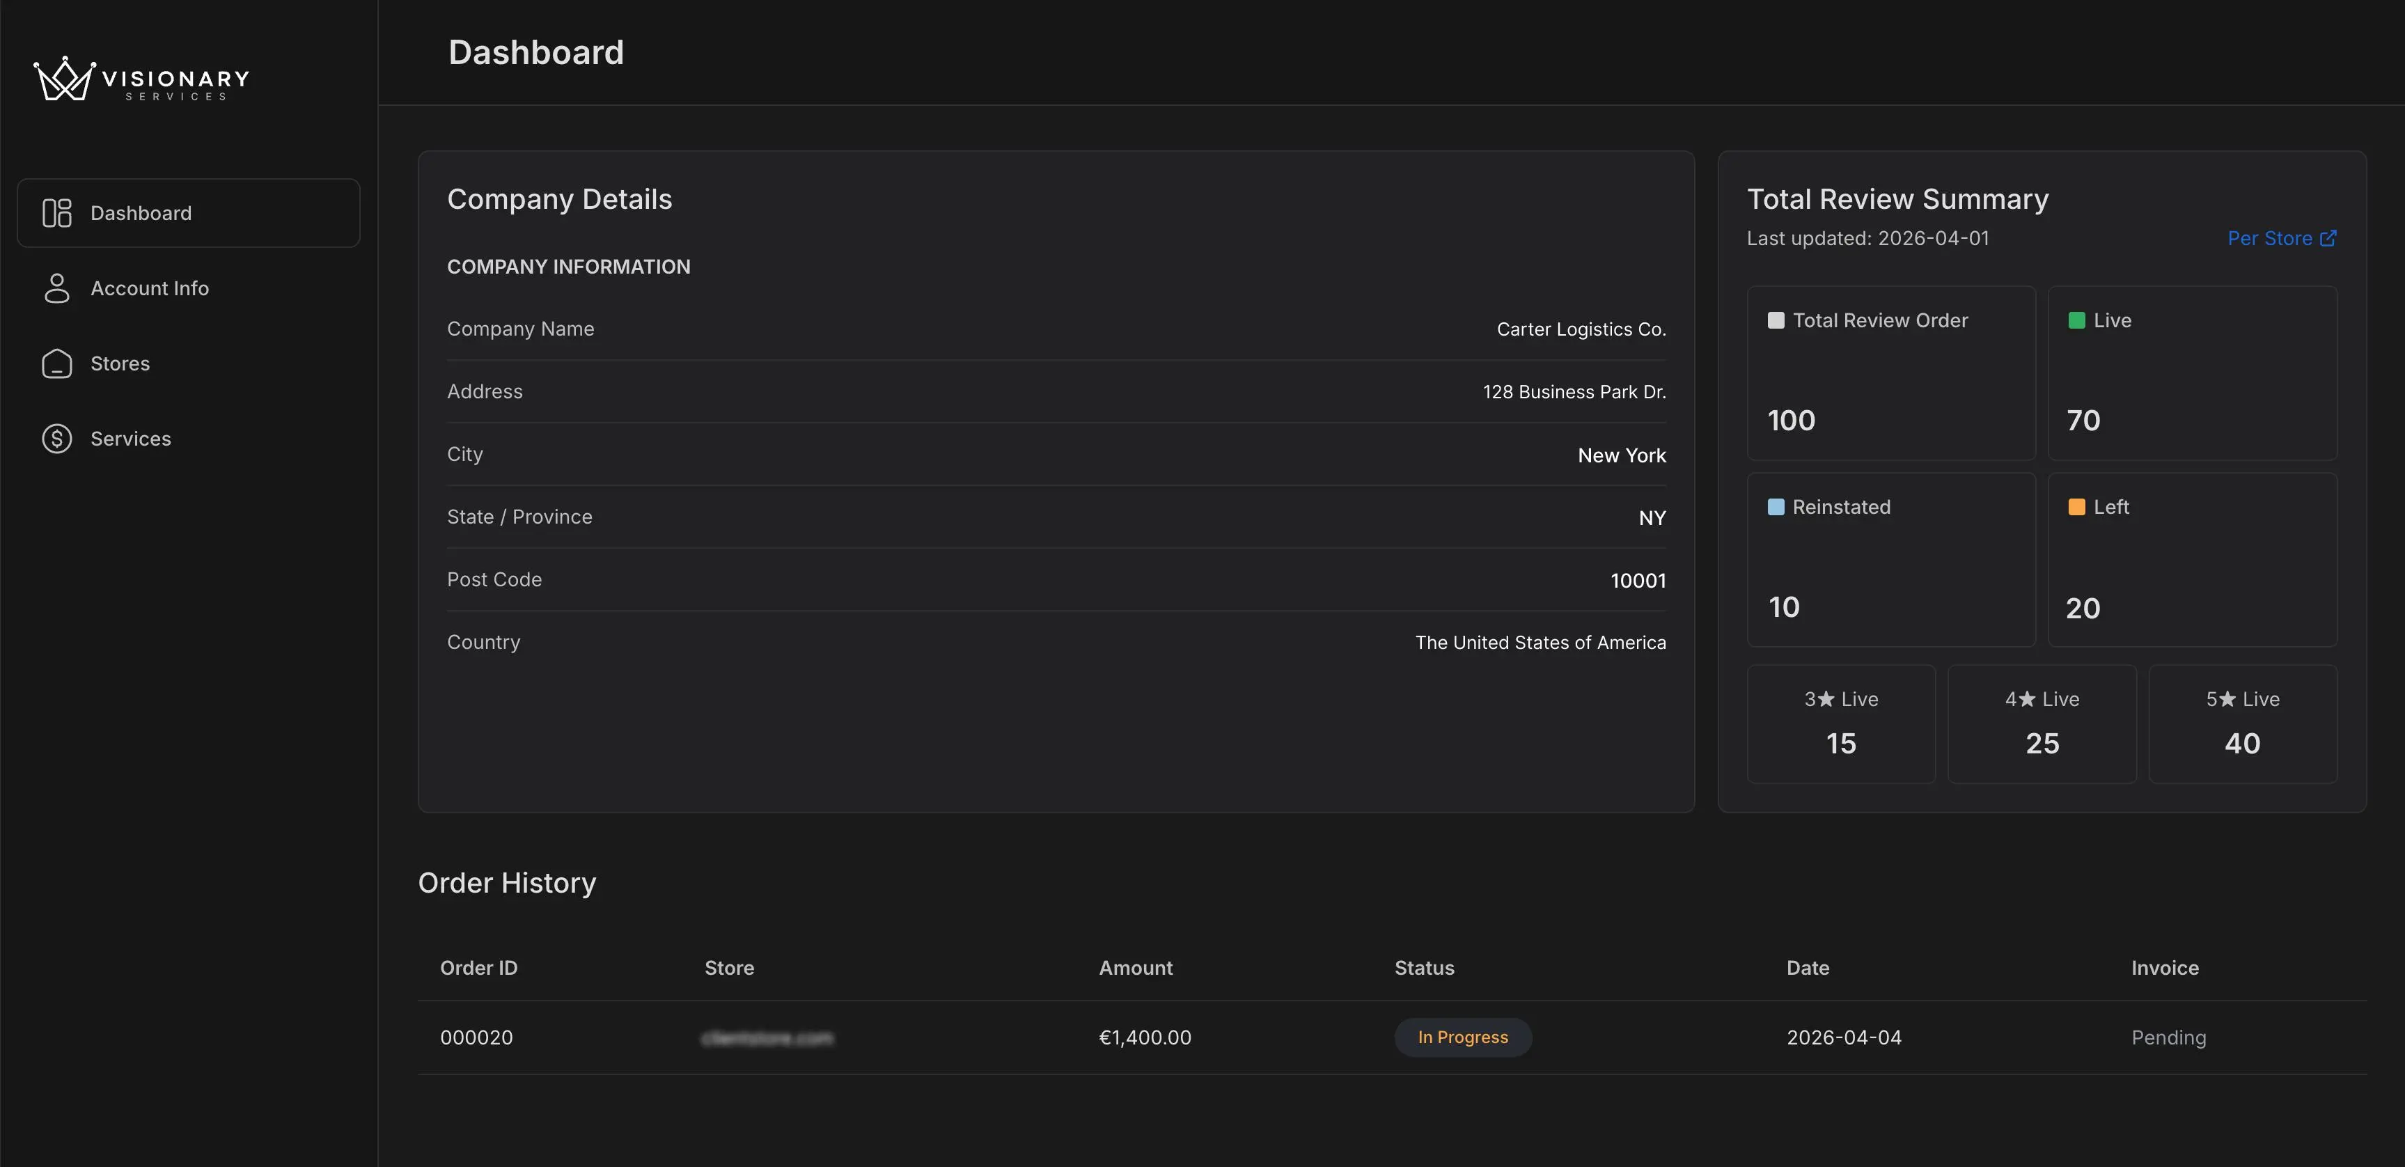Select Dashboard in the navigation menu
Viewport: 2405px width, 1167px height.
point(140,213)
